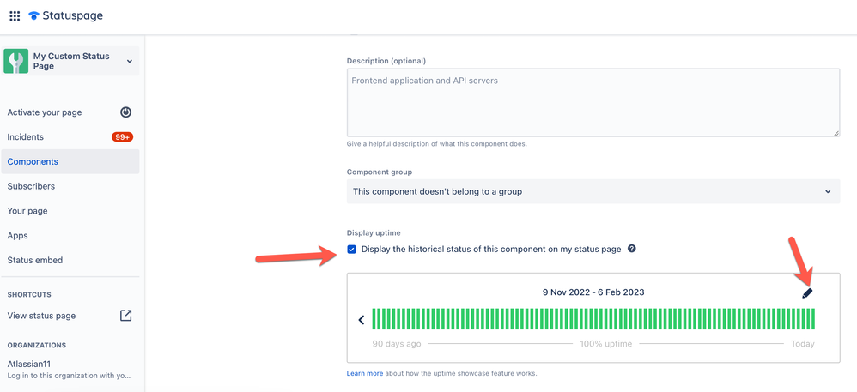Click the View status page shortcut
857x392 pixels.
pyautogui.click(x=41, y=316)
